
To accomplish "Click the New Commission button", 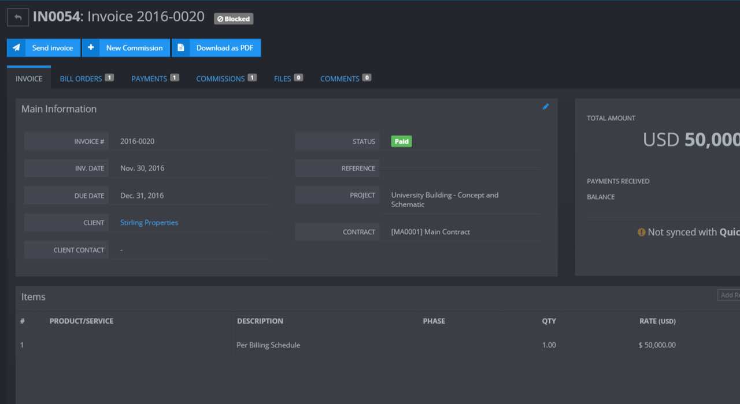I will coord(126,48).
